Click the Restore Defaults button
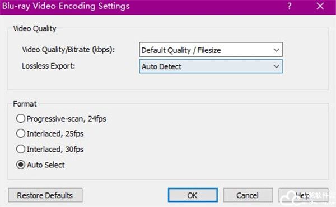This screenshot has height=207, width=336. (x=45, y=195)
